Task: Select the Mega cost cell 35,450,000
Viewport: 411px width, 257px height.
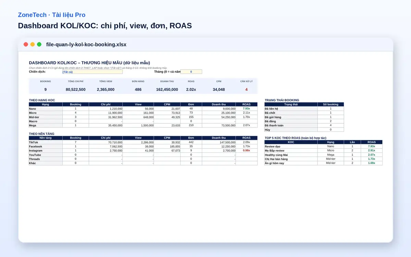Action: pos(106,125)
